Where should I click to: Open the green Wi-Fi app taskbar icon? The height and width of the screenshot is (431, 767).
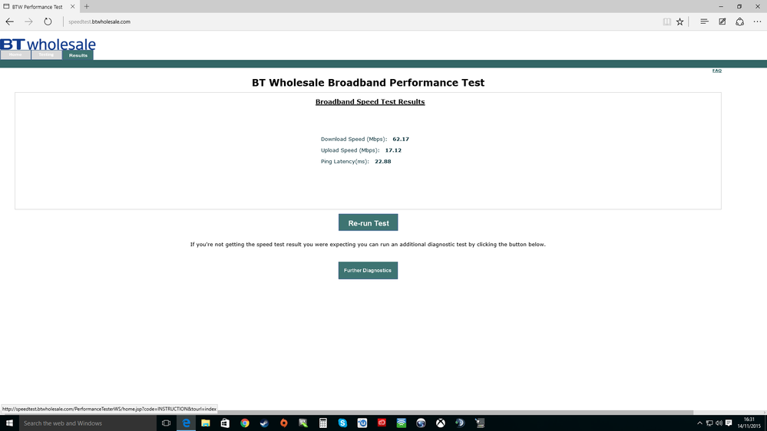coord(401,423)
